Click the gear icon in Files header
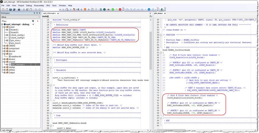This screenshot has width=259, height=133. 33,21
